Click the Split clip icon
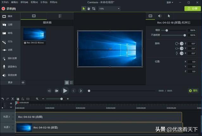Image resolution: width=202 pixels, height=136 pixels. tap(28, 99)
